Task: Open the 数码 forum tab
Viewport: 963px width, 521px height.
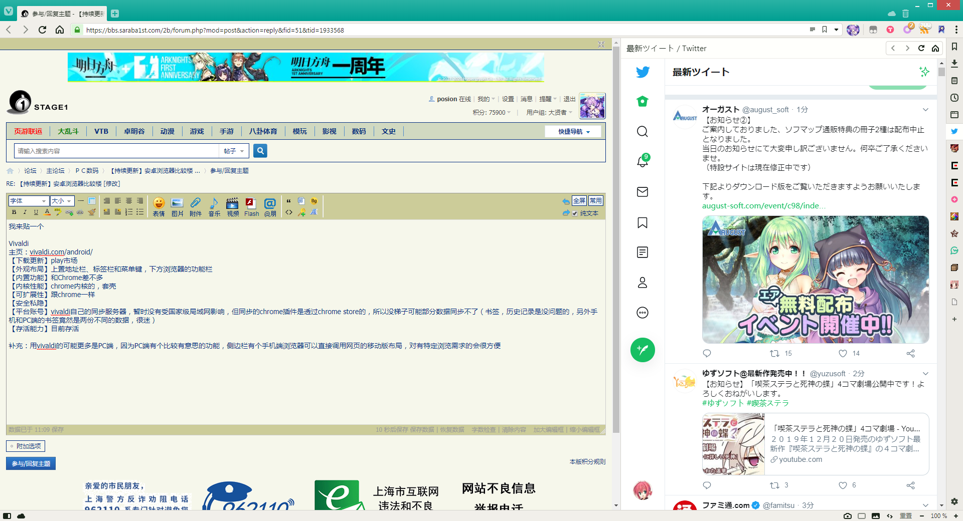Action: pos(359,131)
